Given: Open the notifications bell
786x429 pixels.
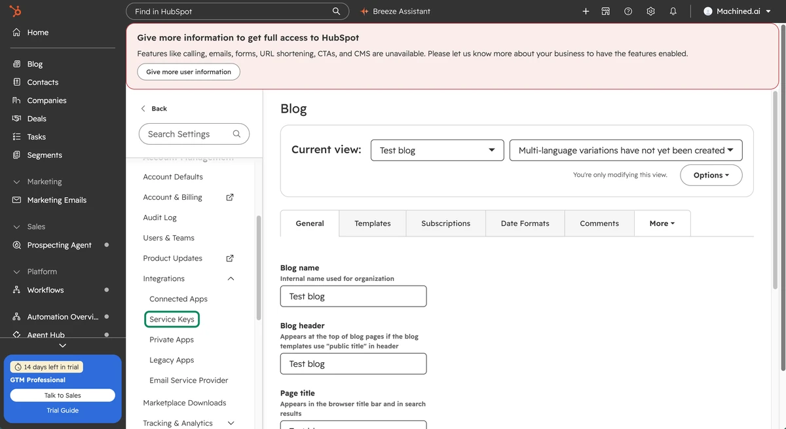Looking at the screenshot, I should pyautogui.click(x=673, y=11).
